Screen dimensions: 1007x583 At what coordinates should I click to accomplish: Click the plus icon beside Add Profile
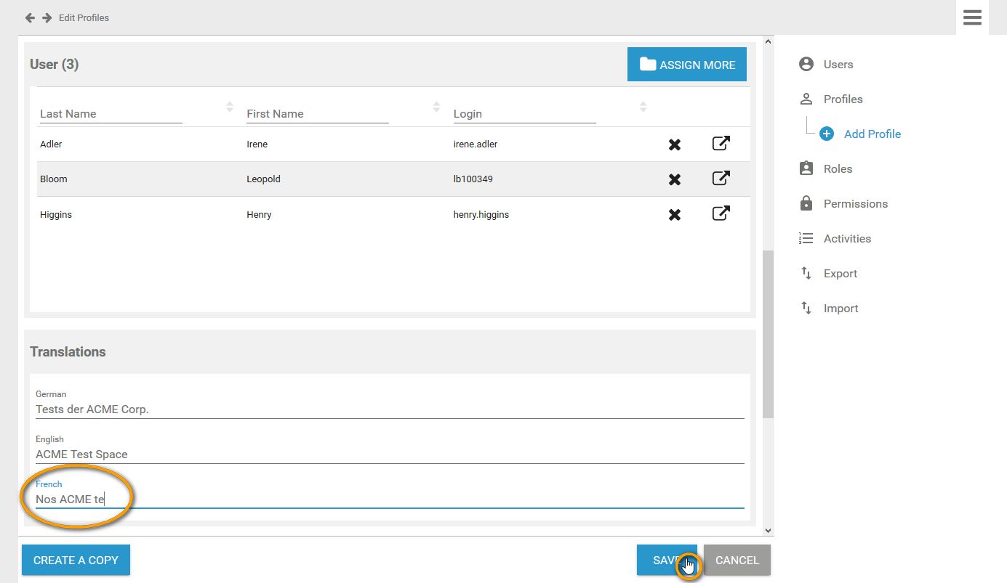pos(827,134)
